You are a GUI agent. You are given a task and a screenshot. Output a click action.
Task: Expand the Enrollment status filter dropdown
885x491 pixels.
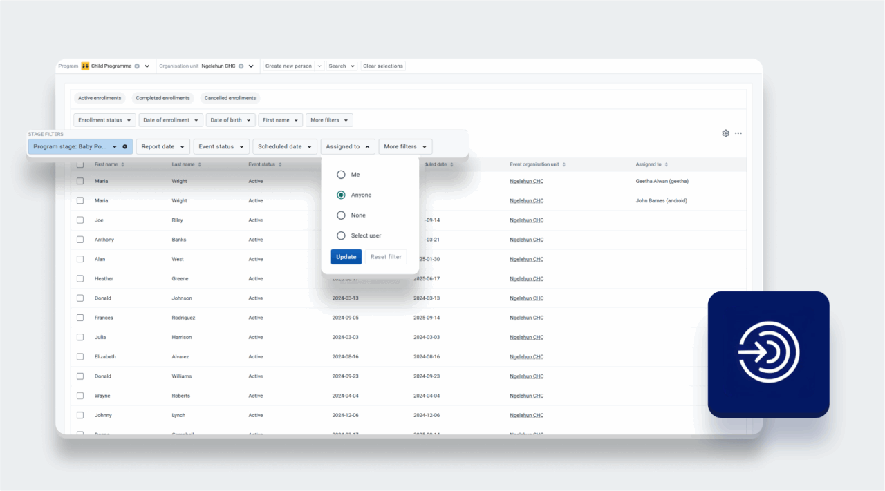coord(104,120)
